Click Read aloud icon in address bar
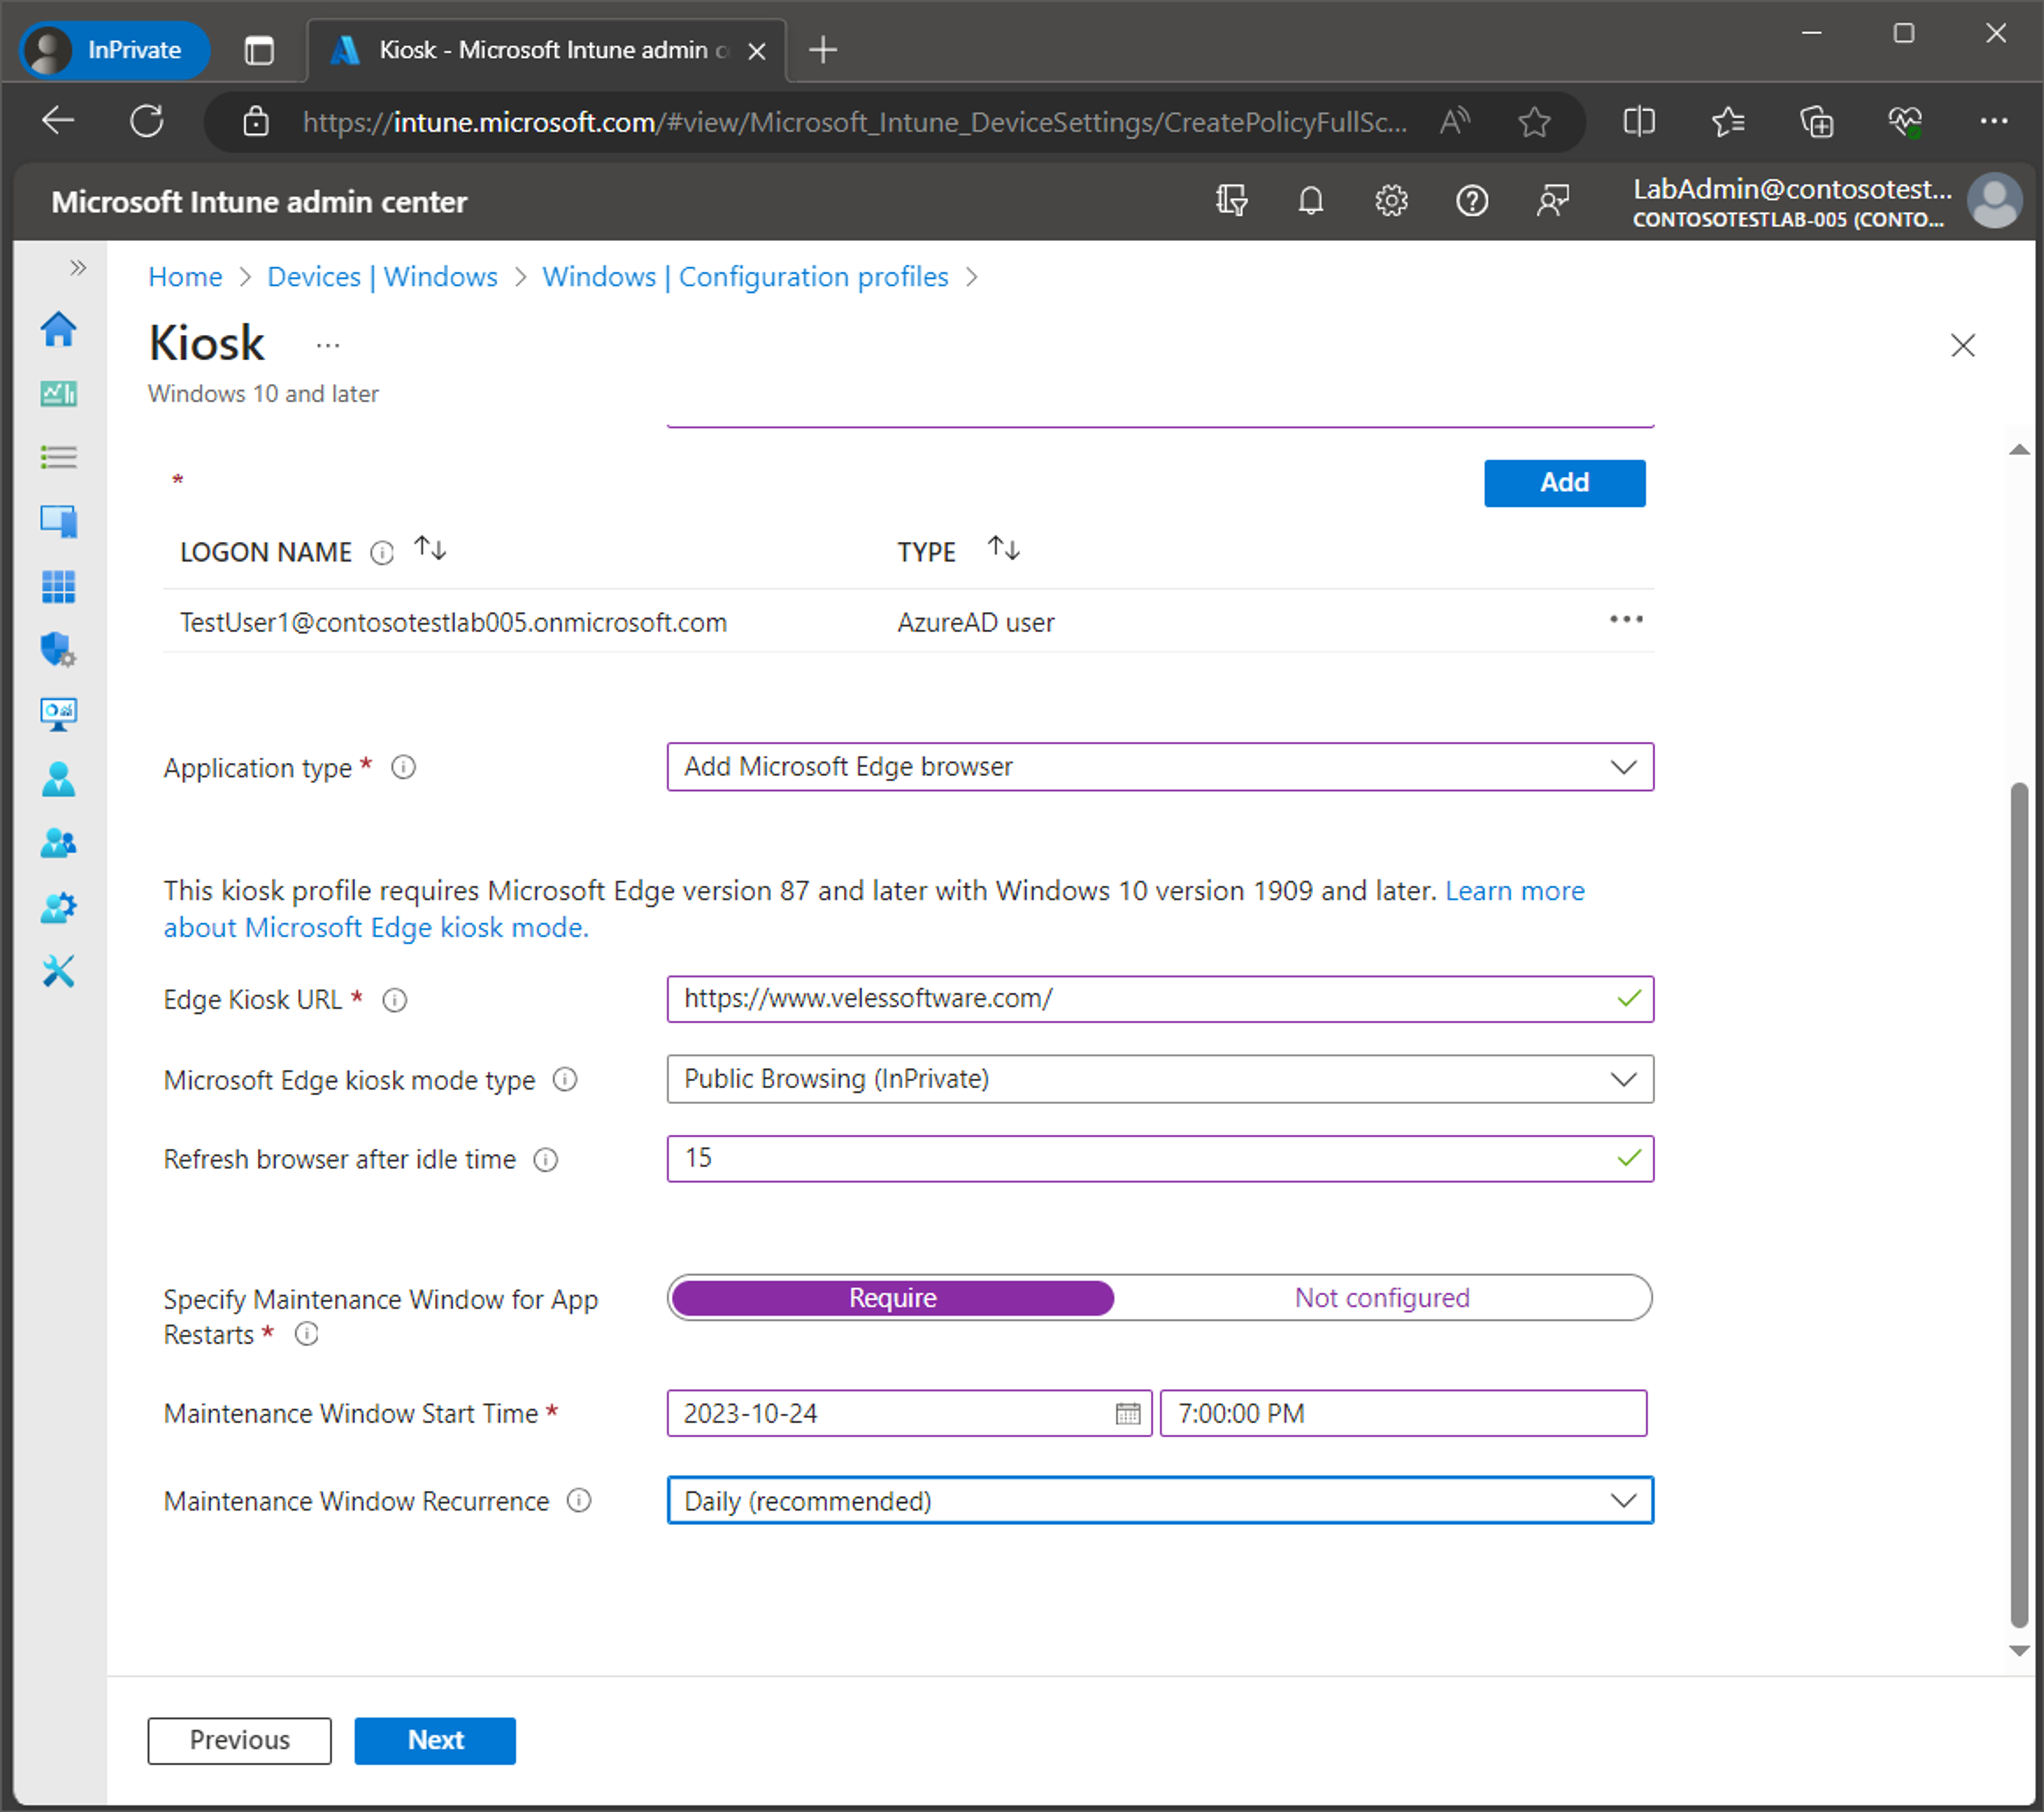 (1455, 122)
